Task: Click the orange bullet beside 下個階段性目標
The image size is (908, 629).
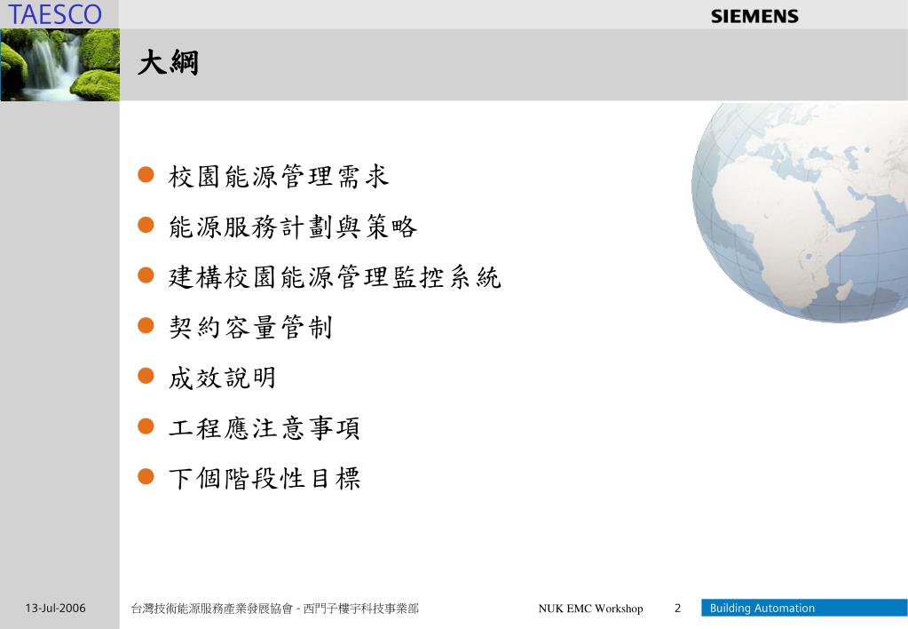Action: point(146,477)
